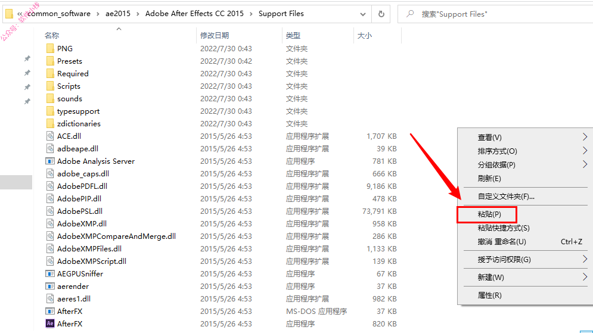This screenshot has height=333, width=593.
Task: Click the chevron after ae2015 in breadcrumb
Action: [138, 14]
